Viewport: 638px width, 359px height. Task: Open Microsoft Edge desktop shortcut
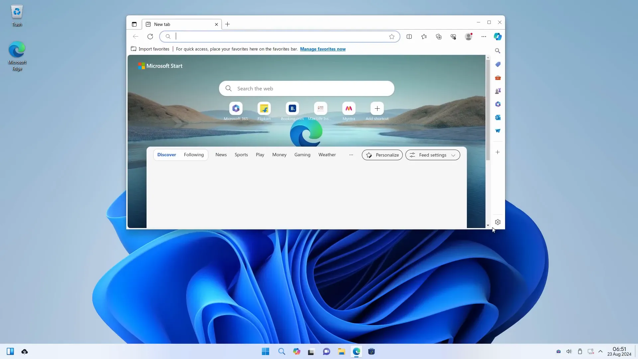[17, 56]
